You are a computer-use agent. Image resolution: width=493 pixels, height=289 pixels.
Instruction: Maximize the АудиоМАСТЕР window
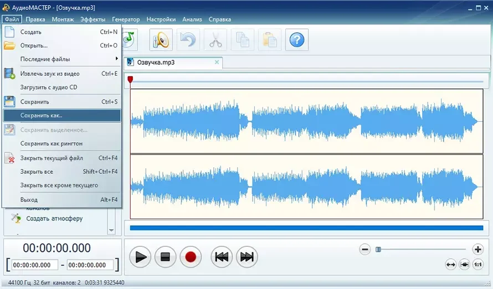[x=478, y=8]
